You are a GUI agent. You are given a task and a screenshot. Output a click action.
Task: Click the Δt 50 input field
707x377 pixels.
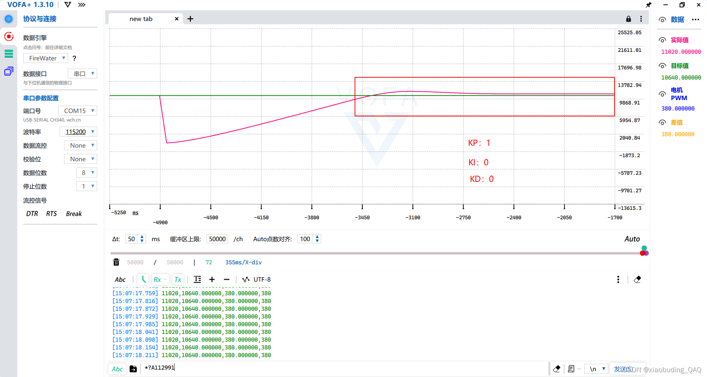point(131,239)
